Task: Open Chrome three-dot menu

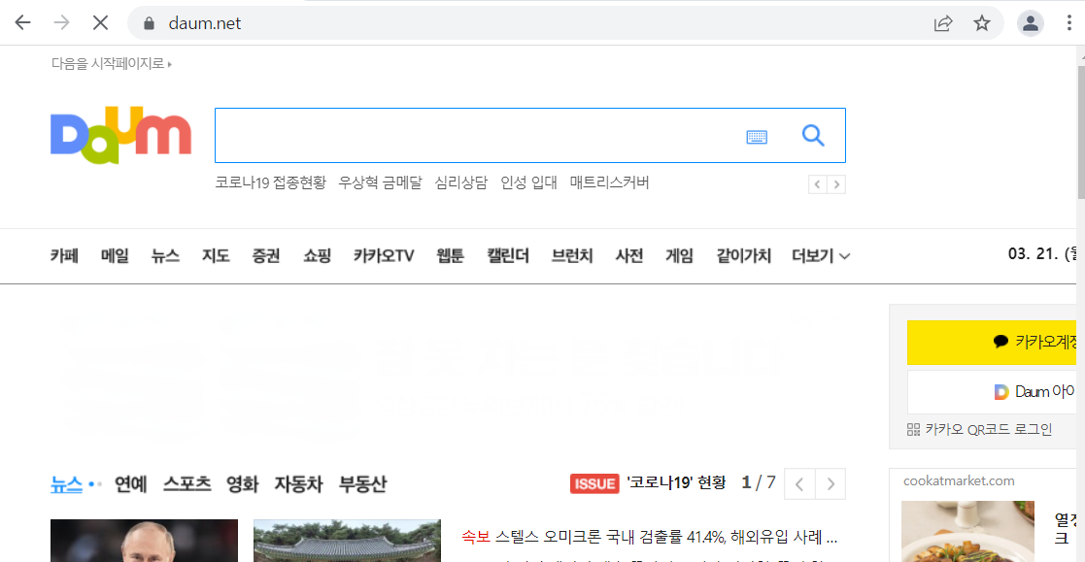Action: (x=1069, y=23)
